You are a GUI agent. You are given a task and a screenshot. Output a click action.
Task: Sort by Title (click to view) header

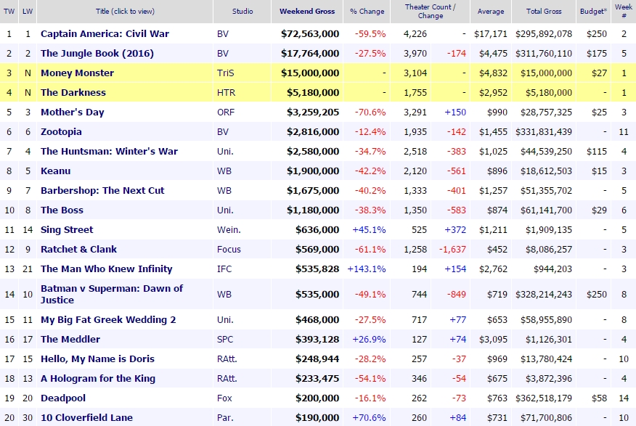click(x=125, y=12)
